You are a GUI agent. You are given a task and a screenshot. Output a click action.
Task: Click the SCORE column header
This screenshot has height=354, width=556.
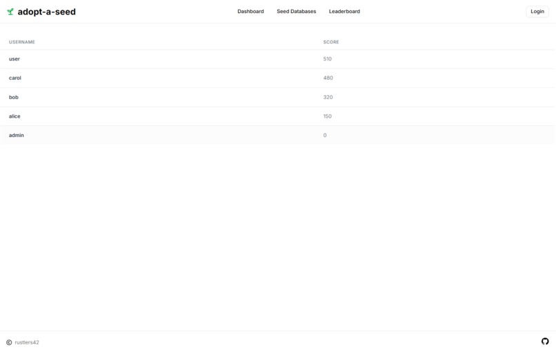(x=331, y=42)
